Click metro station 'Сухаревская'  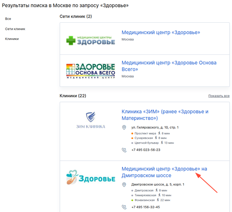[143, 138]
